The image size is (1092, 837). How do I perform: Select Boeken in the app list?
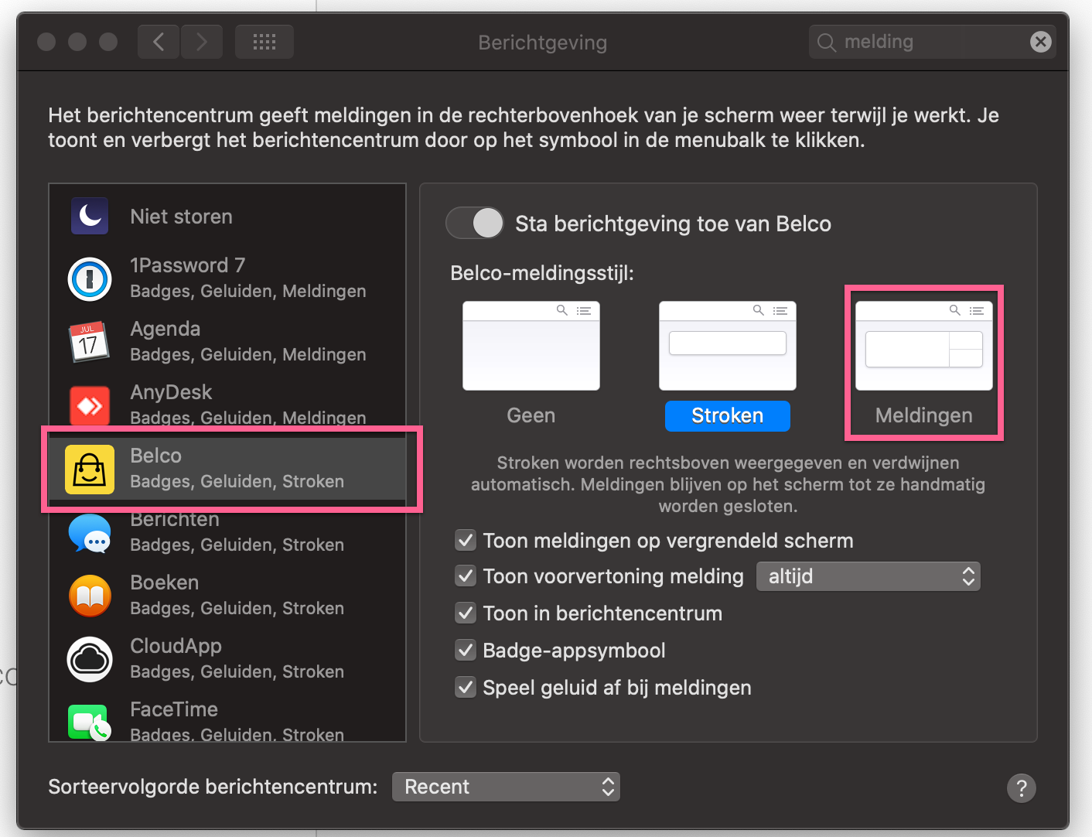point(227,596)
